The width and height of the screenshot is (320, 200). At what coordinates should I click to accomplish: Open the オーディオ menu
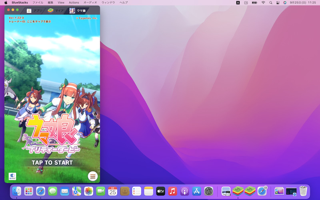click(90, 2)
